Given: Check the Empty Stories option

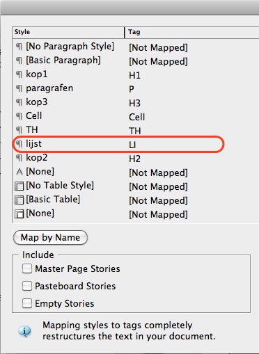Looking at the screenshot, I should pyautogui.click(x=27, y=303).
